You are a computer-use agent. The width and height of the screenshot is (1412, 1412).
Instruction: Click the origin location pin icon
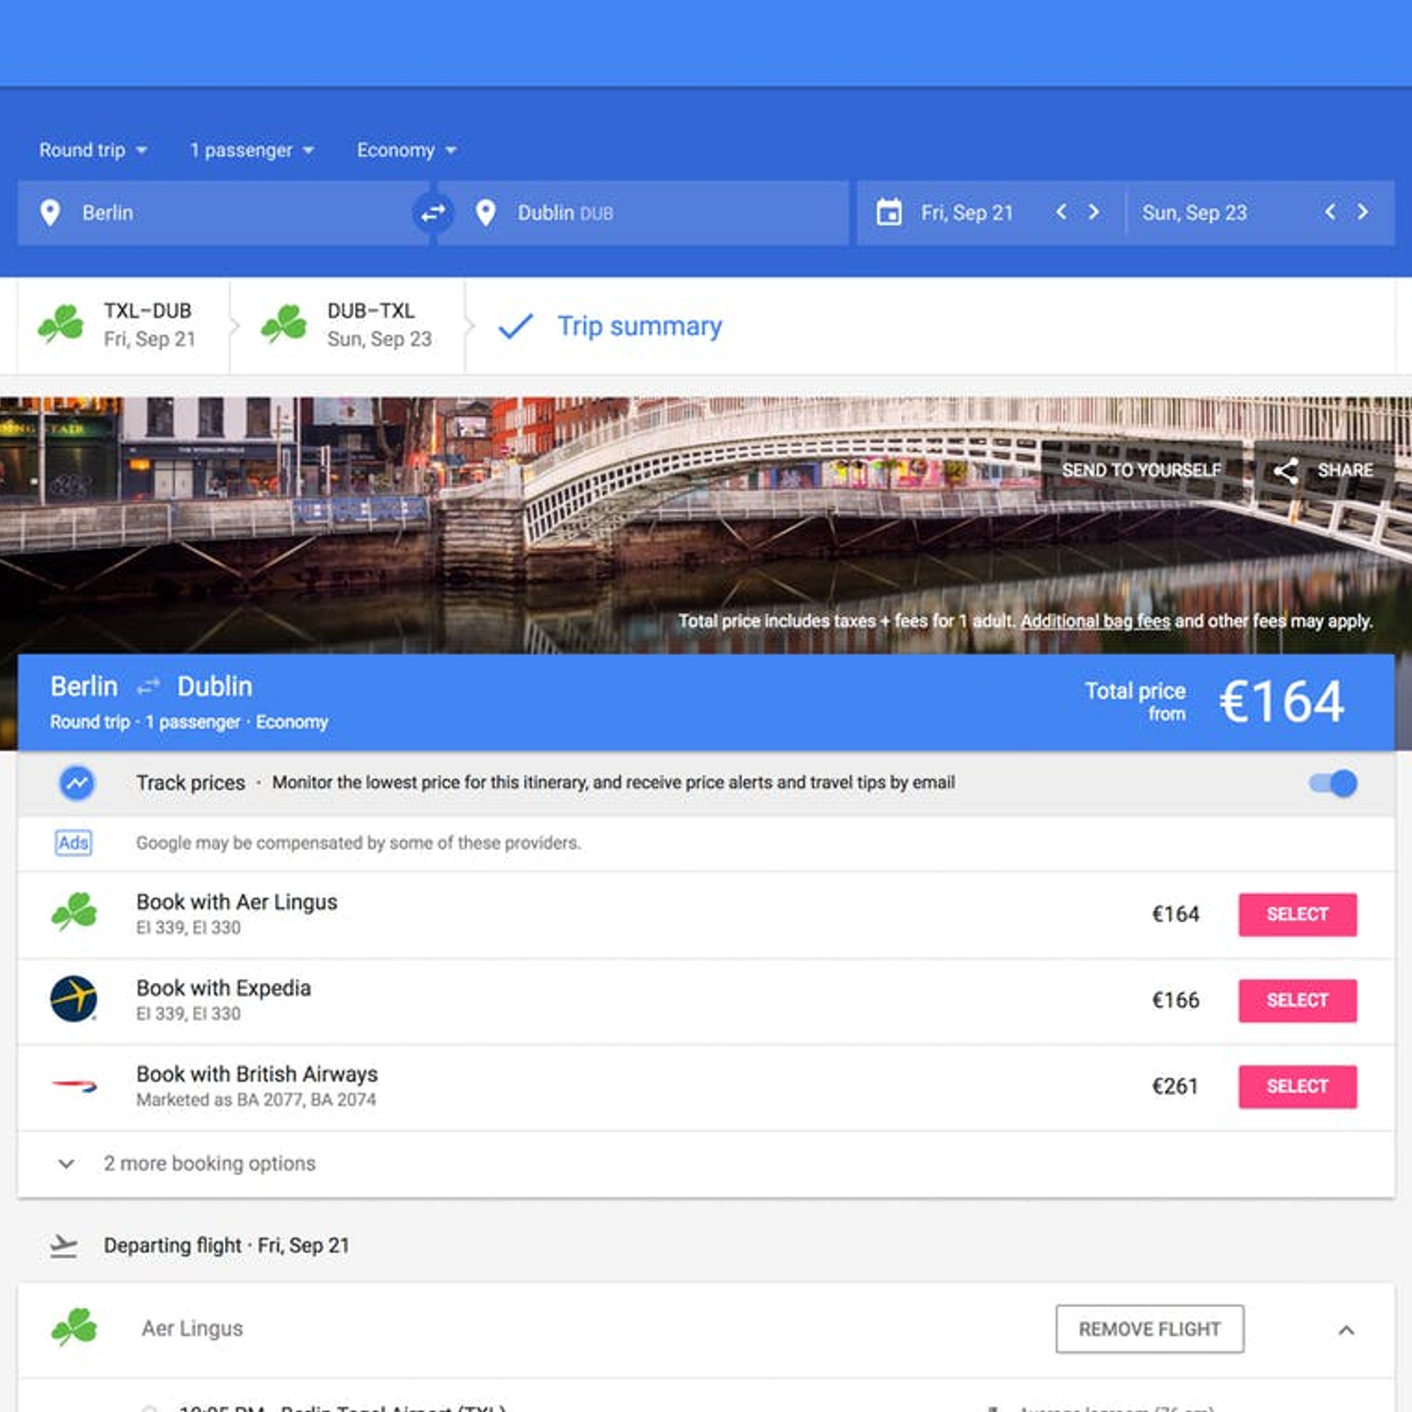tap(50, 213)
